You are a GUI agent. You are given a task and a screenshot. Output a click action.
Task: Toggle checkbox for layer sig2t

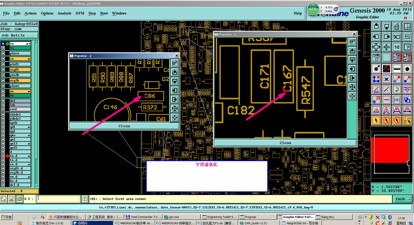pos(3,70)
